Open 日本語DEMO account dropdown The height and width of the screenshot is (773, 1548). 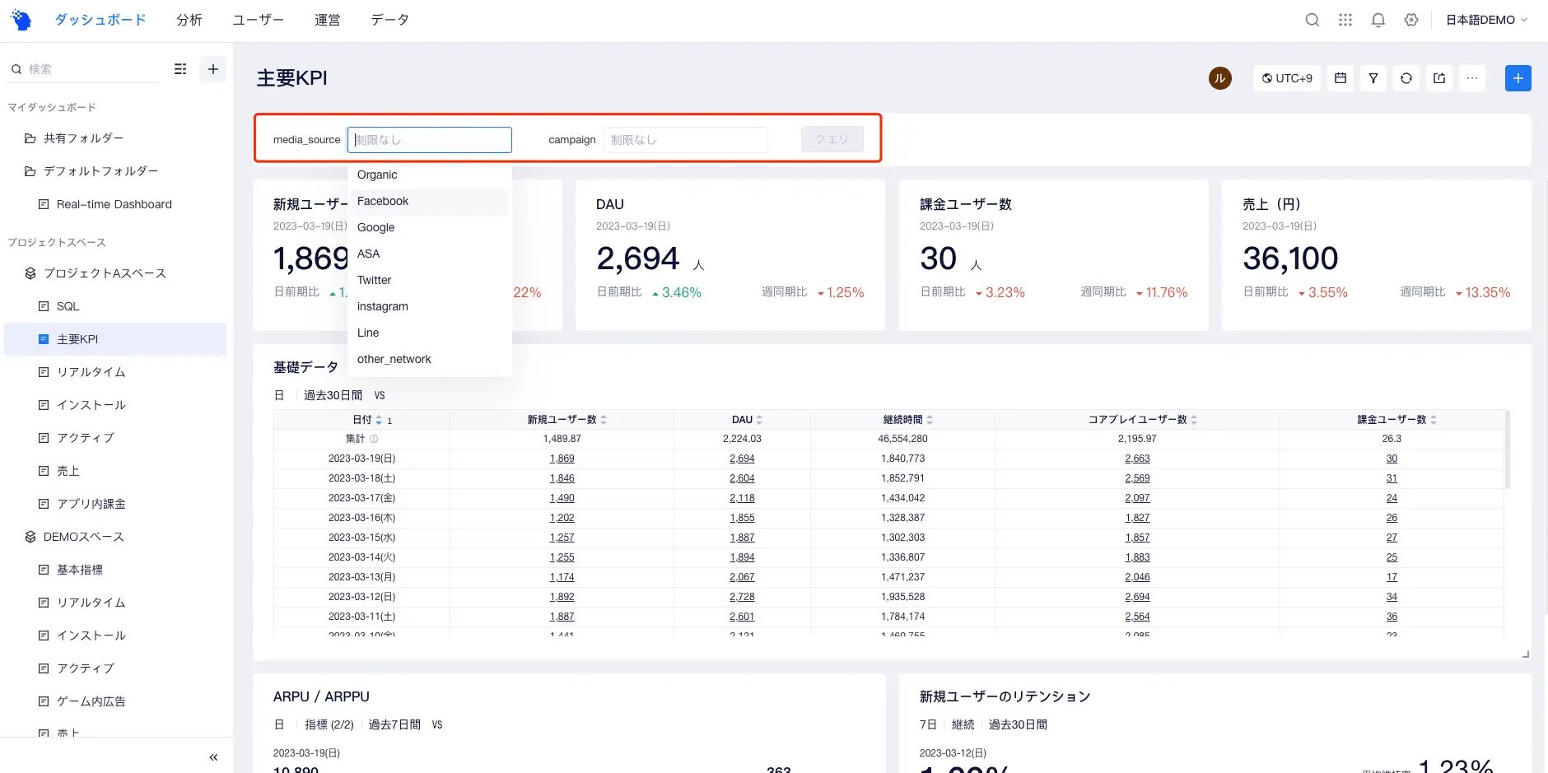tap(1486, 20)
